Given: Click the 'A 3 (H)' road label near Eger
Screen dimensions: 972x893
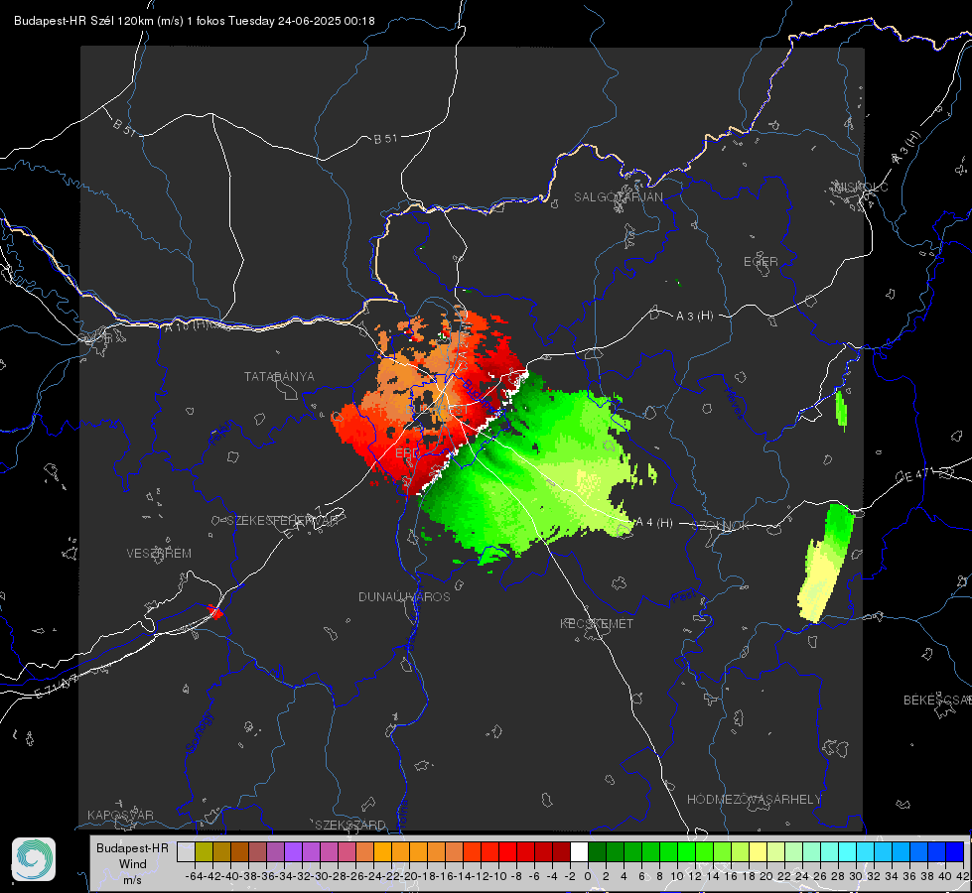Looking at the screenshot, I should pos(694,316).
